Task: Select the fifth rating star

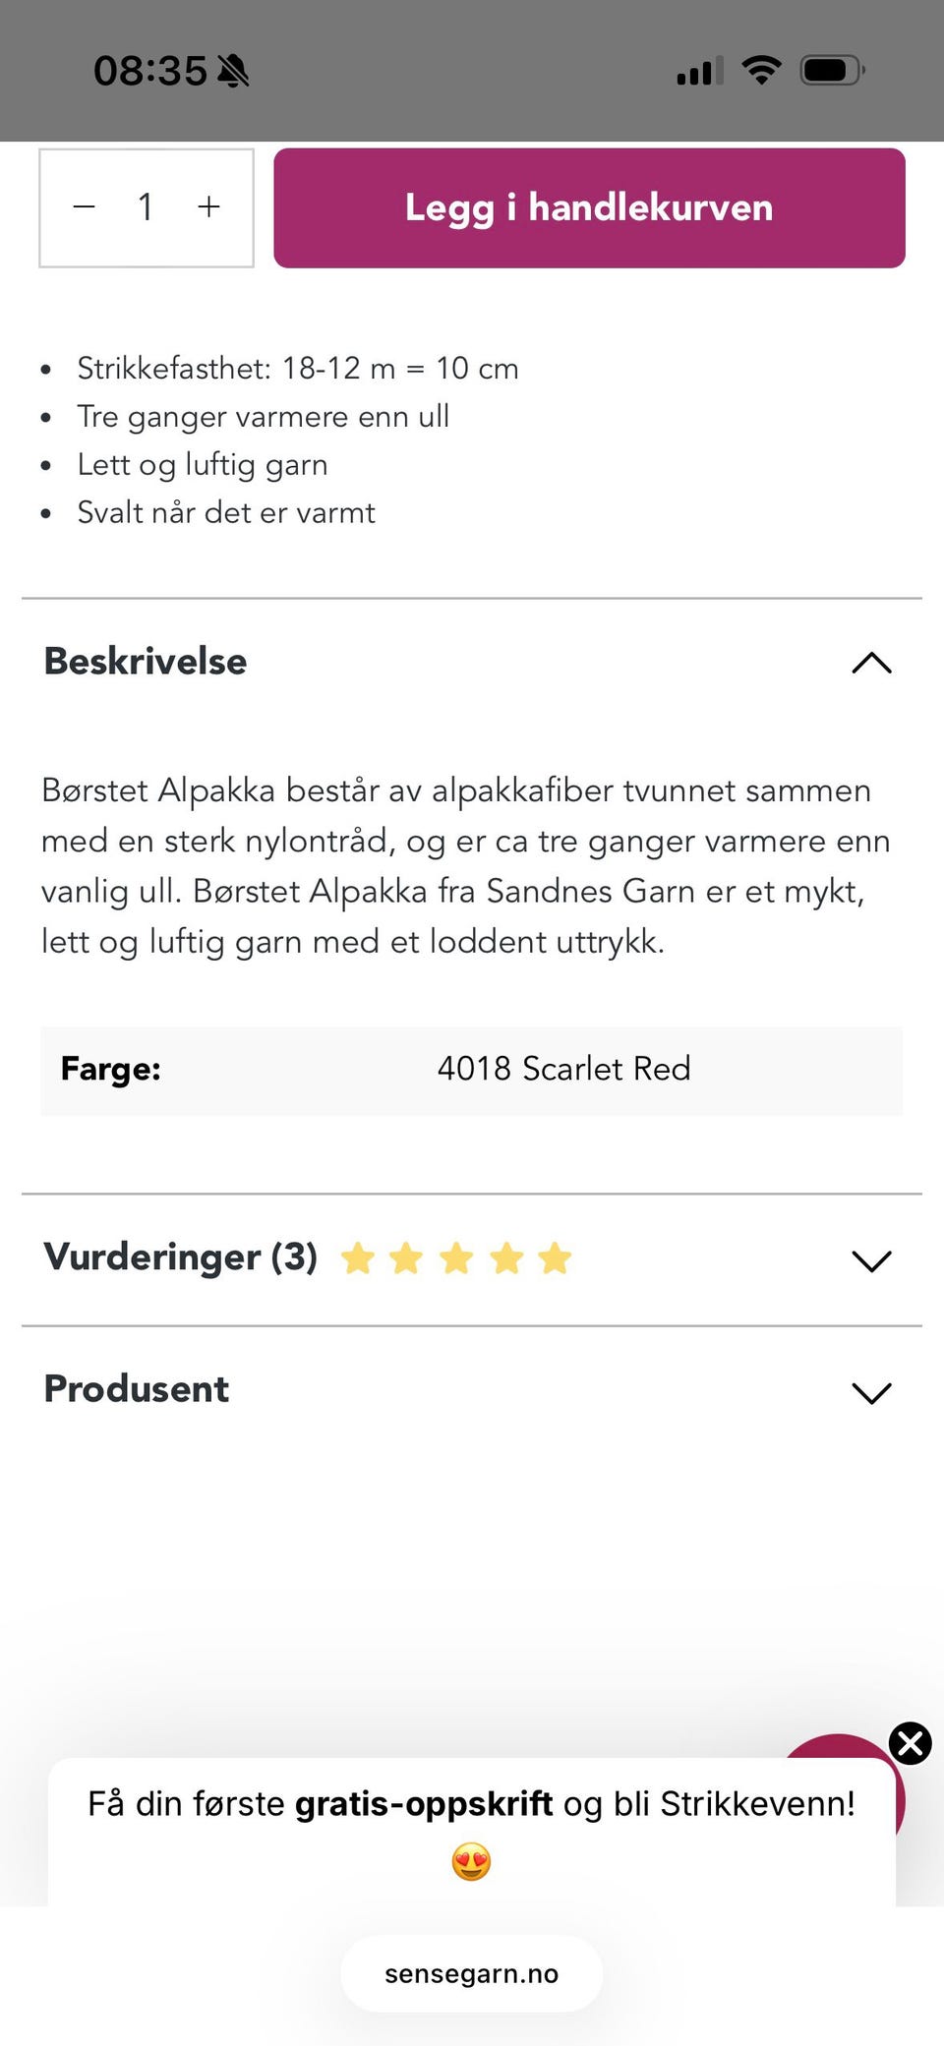Action: (554, 1257)
